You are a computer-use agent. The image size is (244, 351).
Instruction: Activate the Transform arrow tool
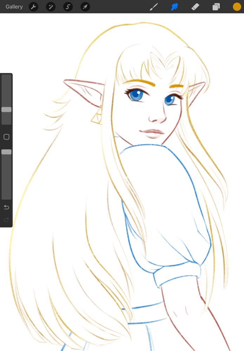coord(85,7)
